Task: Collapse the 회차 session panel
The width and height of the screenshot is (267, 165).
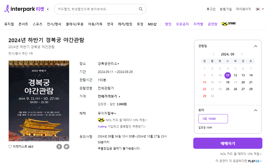Action: click(x=255, y=110)
